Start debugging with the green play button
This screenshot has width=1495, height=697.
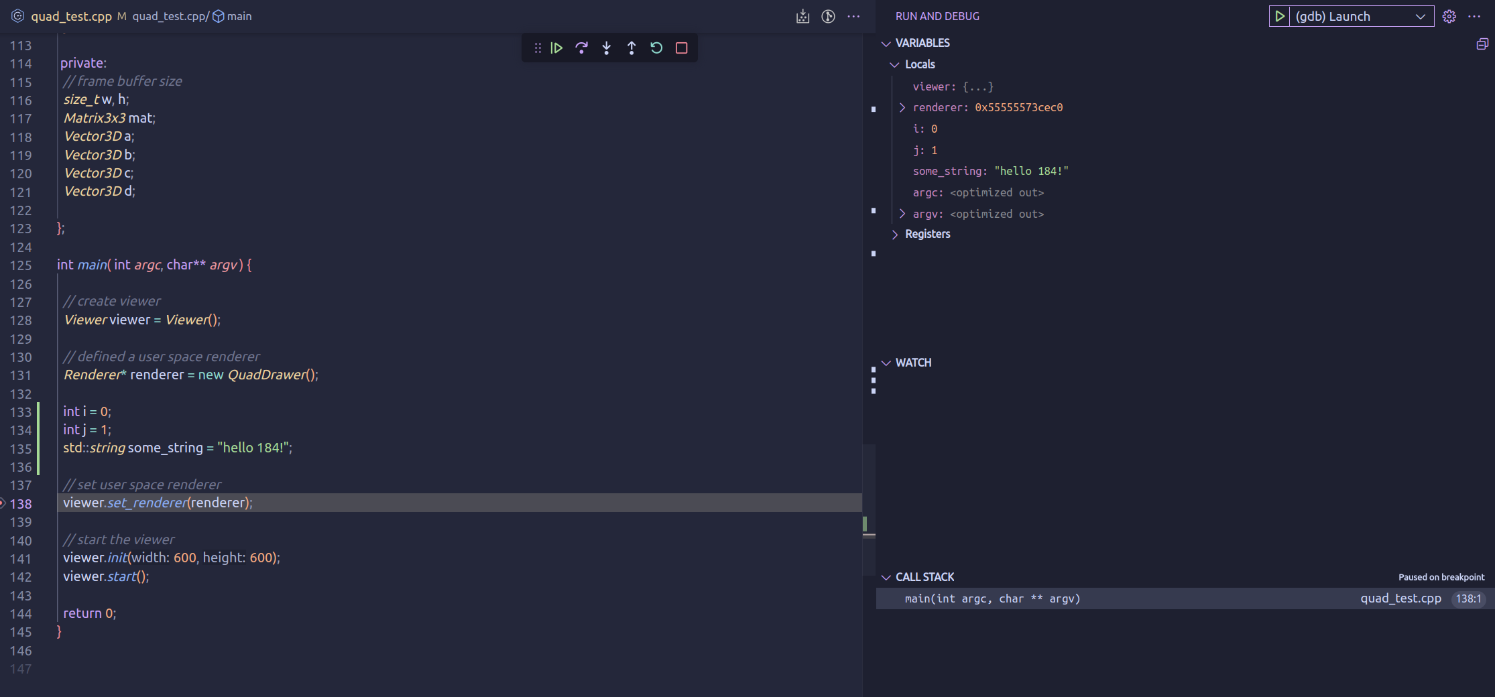(1279, 16)
